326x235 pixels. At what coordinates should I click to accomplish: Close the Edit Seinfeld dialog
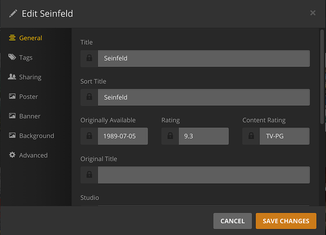313,13
